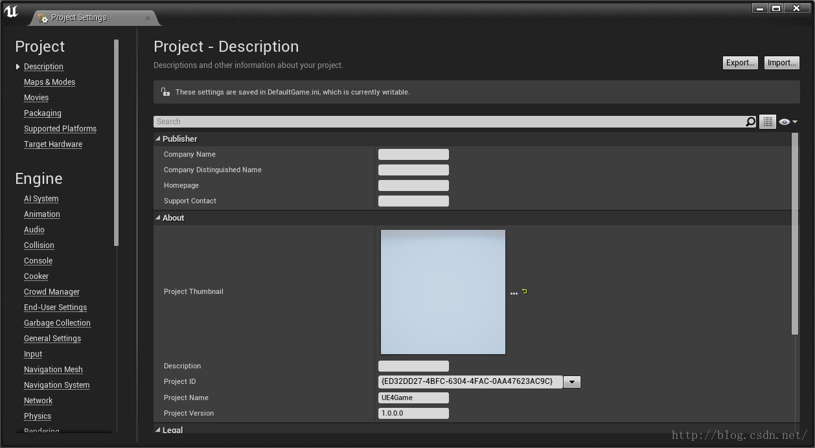This screenshot has height=448, width=815.
Task: Open the Packaging settings
Action: (43, 113)
